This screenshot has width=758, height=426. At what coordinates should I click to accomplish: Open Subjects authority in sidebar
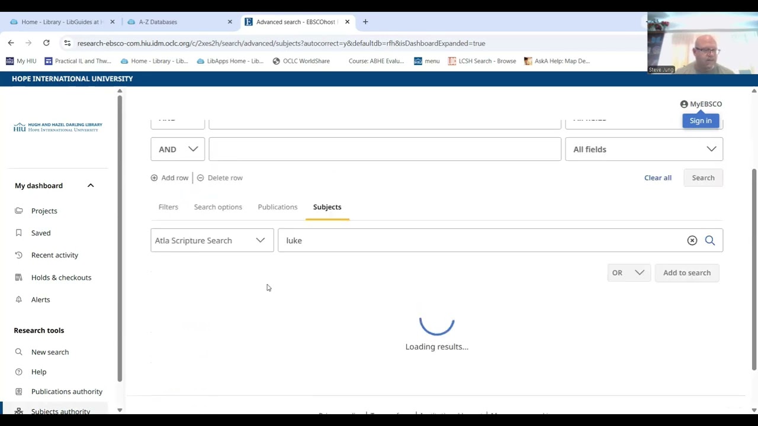point(60,411)
